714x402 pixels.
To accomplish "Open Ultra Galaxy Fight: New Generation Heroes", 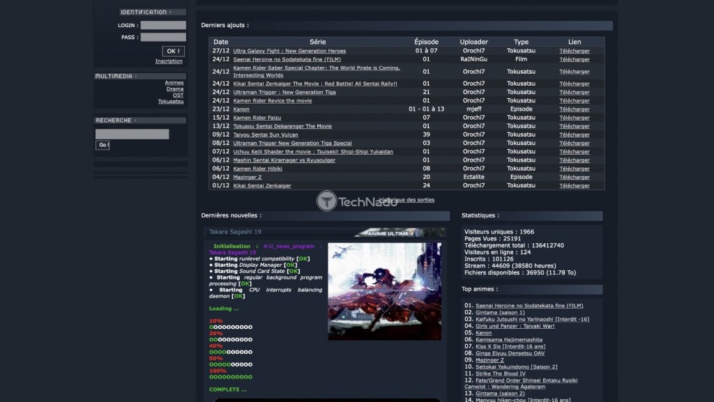I will coord(289,51).
